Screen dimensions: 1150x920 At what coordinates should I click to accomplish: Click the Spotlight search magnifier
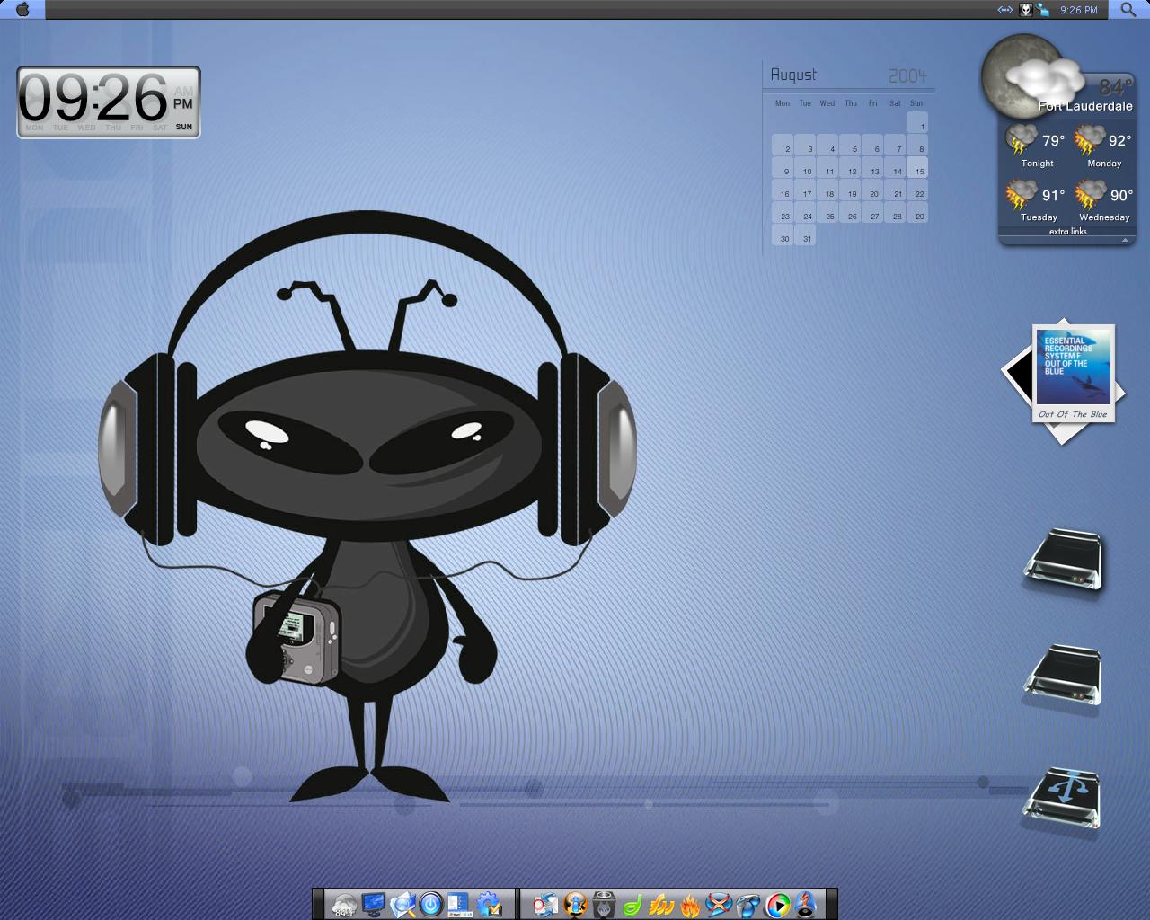[x=1129, y=10]
